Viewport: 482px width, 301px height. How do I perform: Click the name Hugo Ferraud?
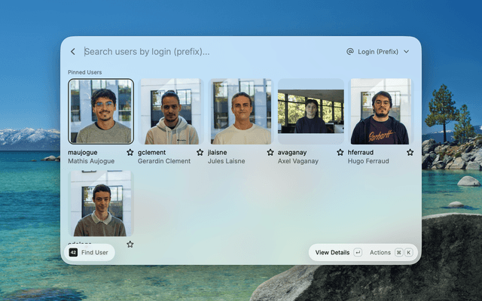368,161
